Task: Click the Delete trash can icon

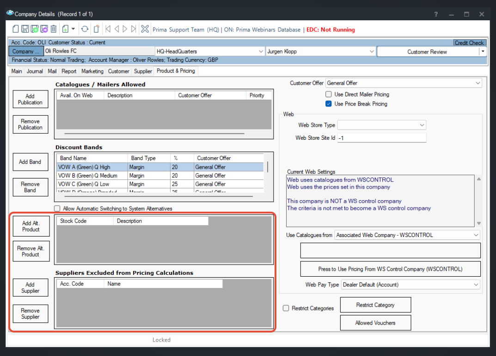Action: click(54, 29)
